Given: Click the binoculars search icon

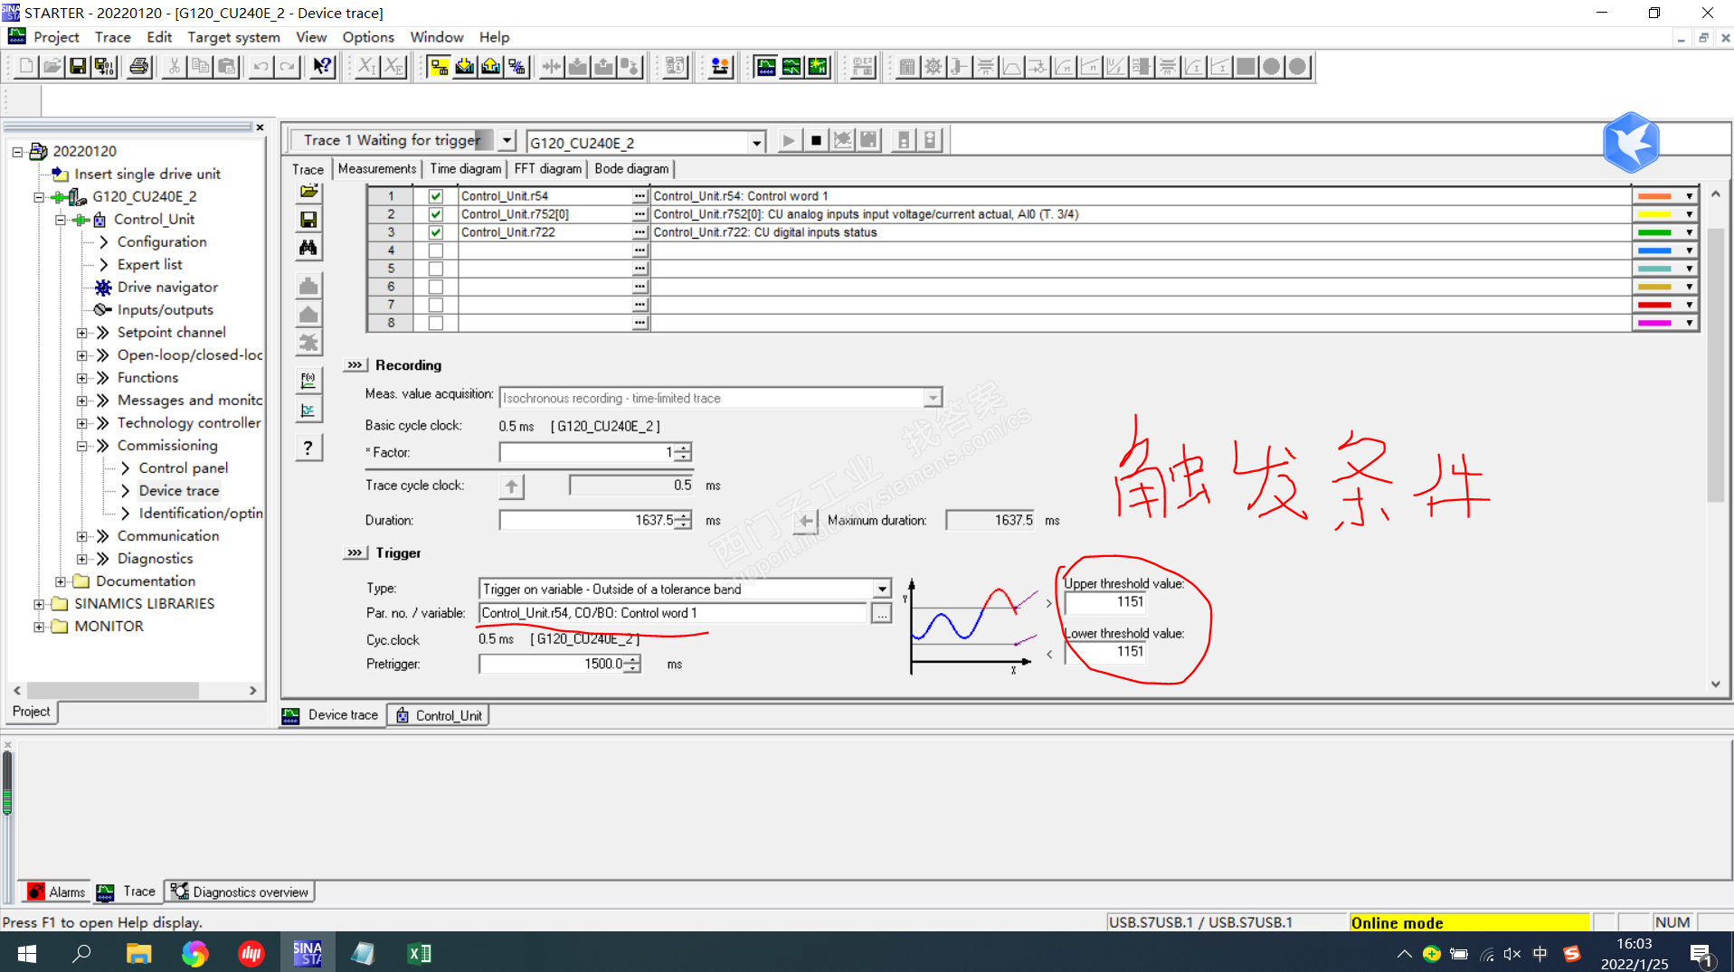Looking at the screenshot, I should click(308, 248).
